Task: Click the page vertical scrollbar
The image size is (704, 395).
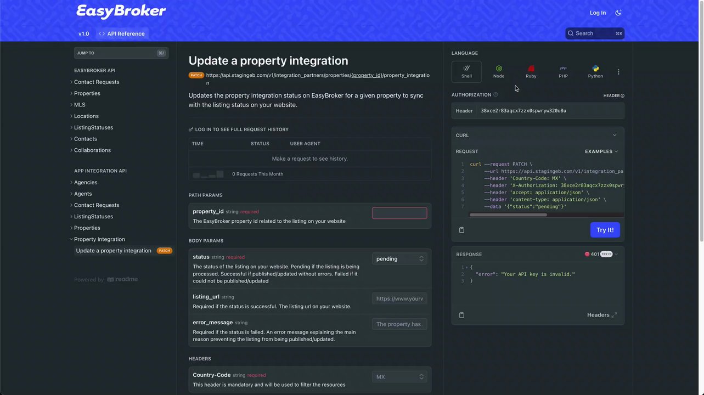Action: [700, 121]
